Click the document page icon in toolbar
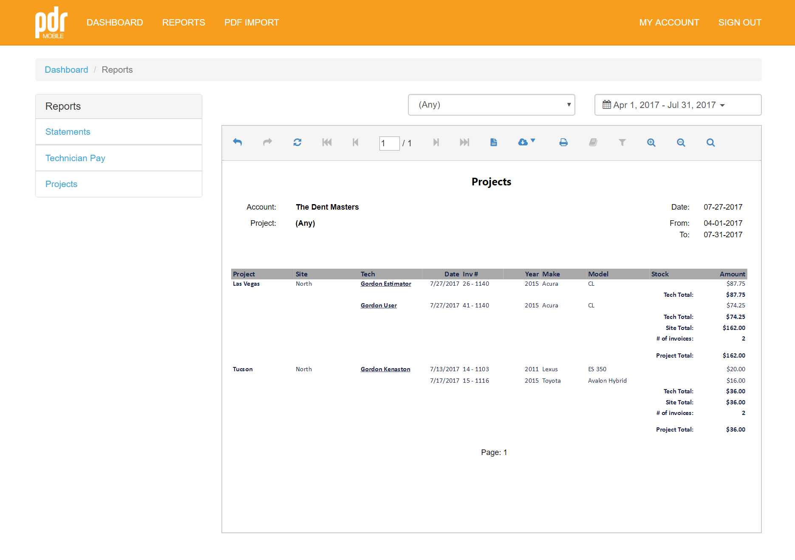Viewport: 795px width, 560px height. (493, 142)
